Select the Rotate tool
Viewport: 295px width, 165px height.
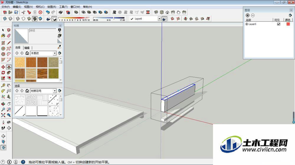coord(3,73)
